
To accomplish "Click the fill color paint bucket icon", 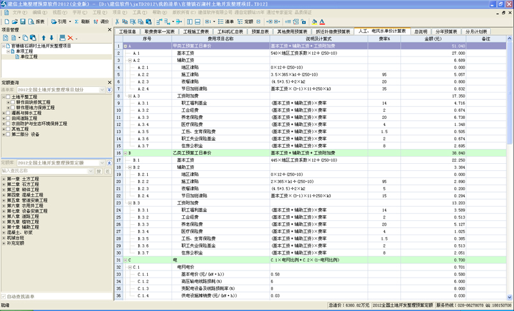I will point(314,21).
